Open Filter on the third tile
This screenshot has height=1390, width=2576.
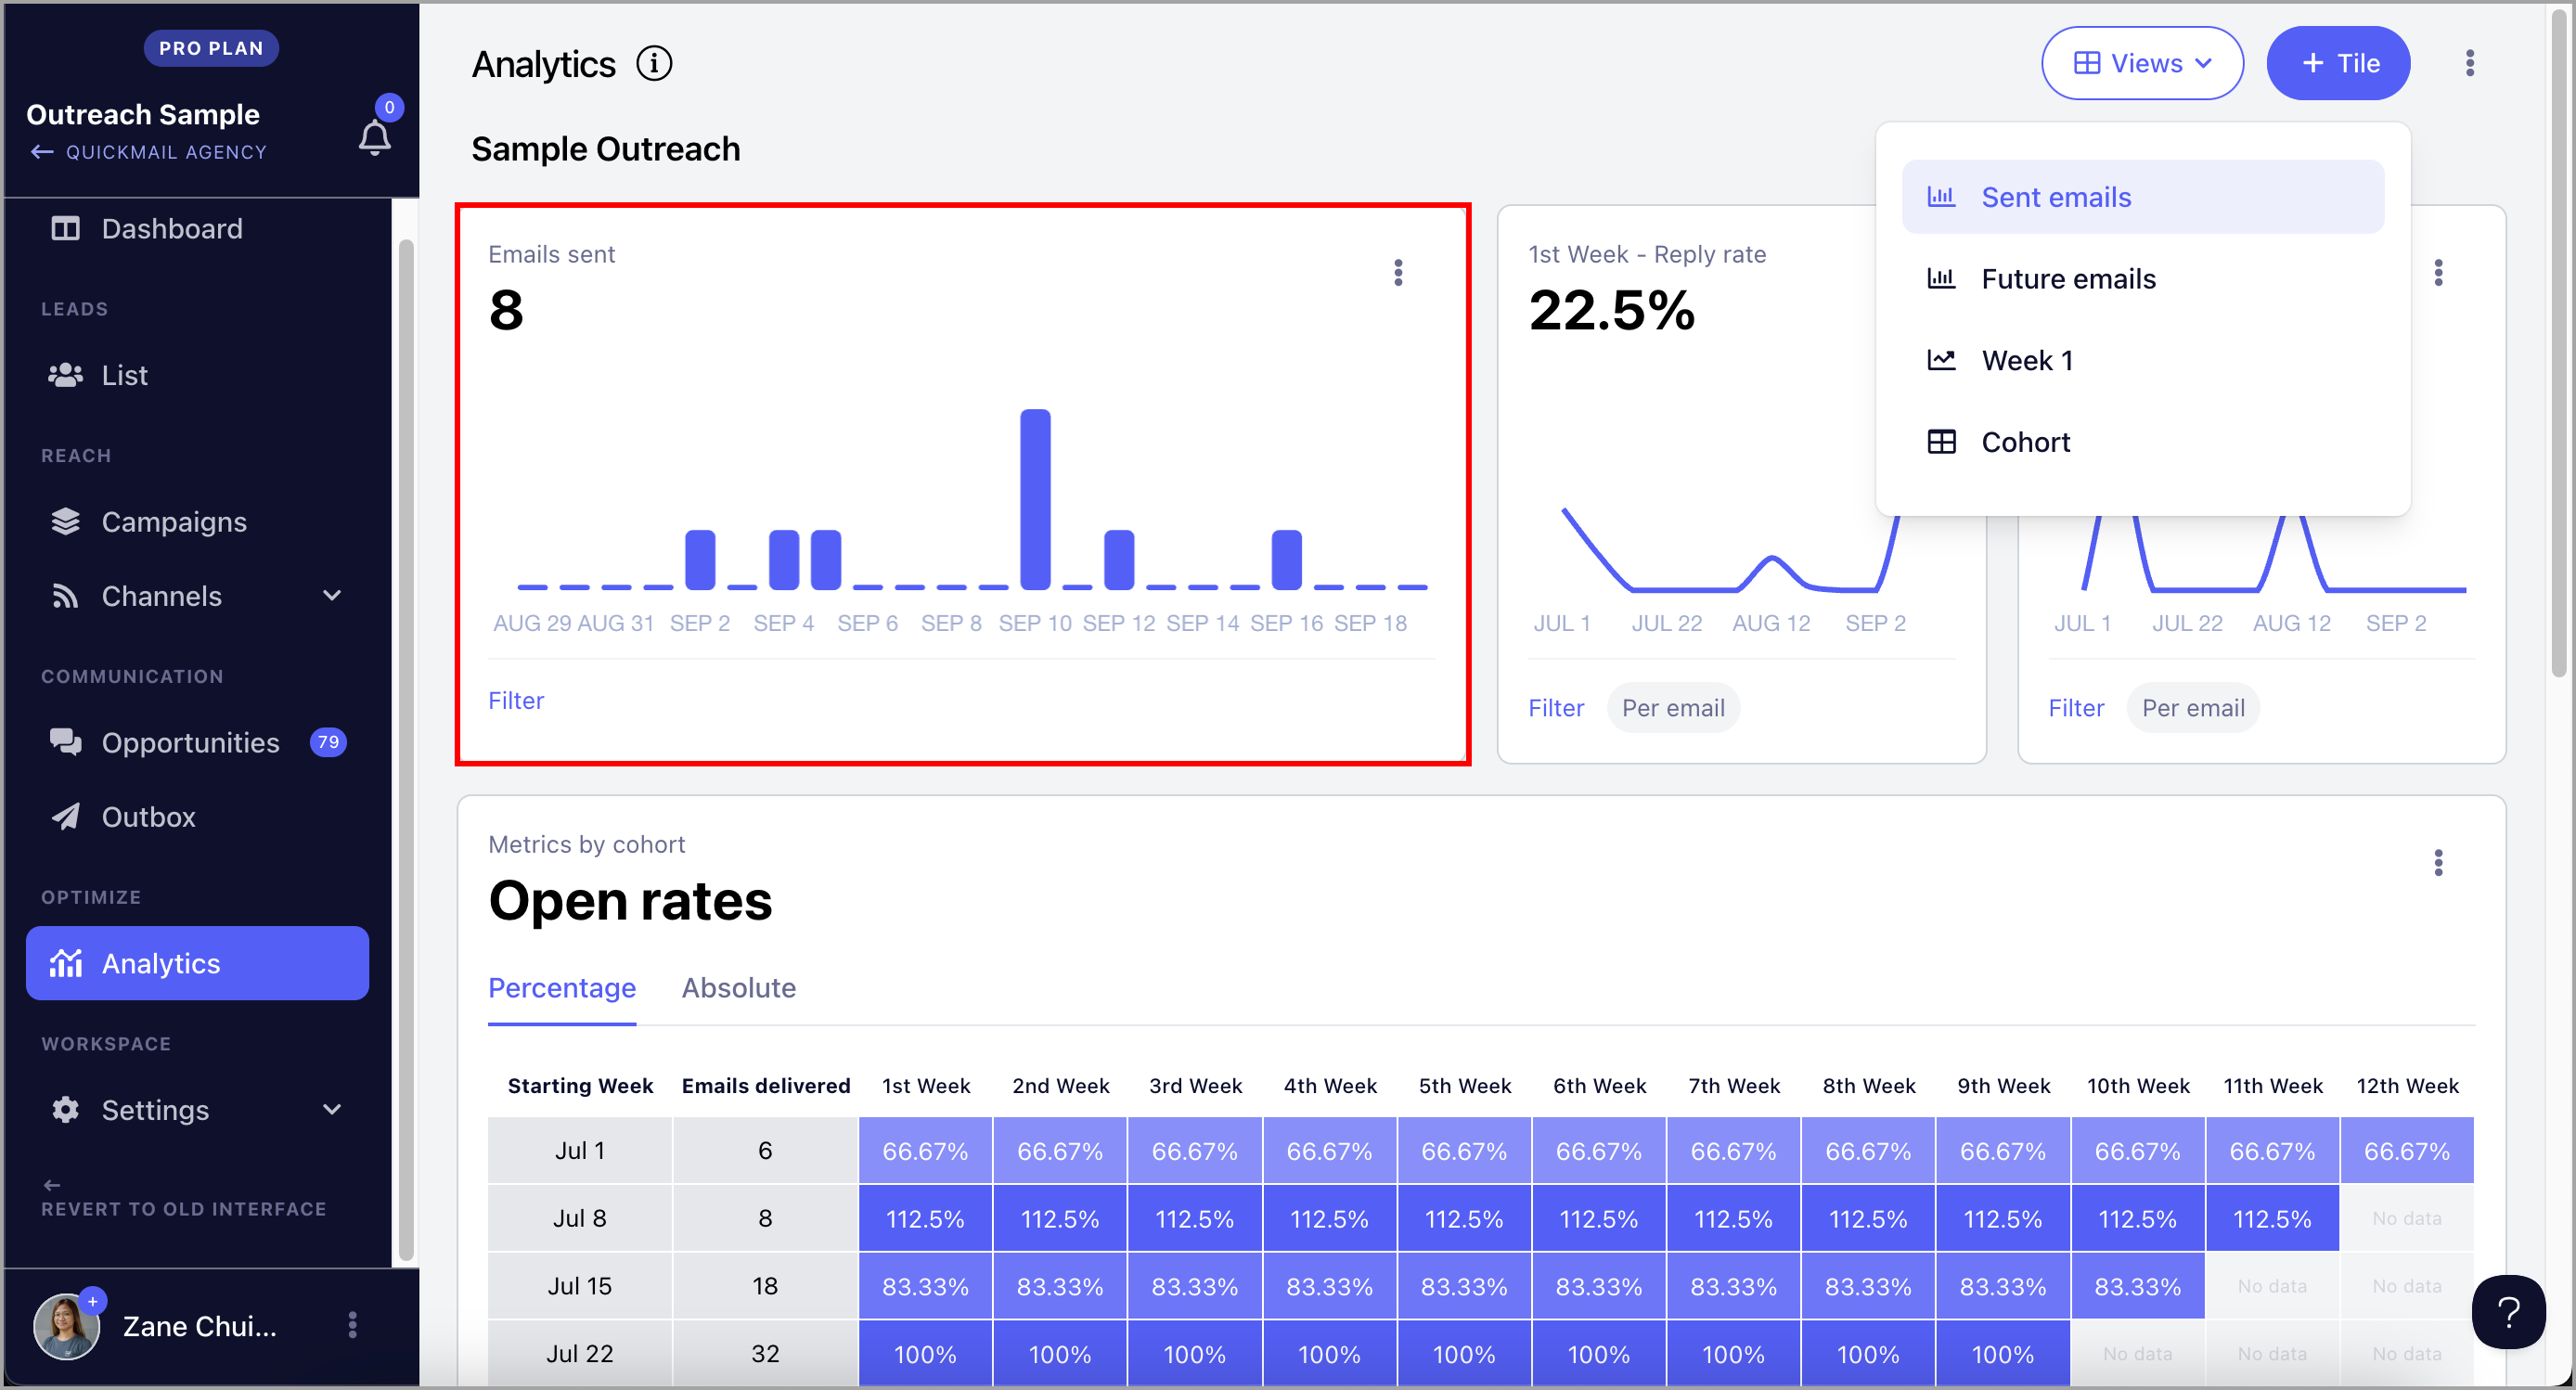tap(2076, 708)
